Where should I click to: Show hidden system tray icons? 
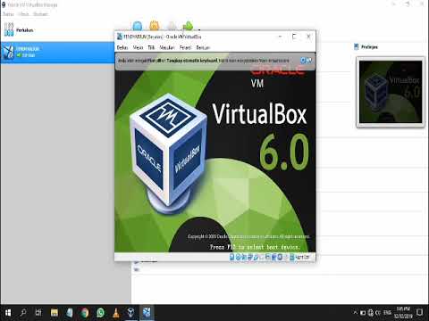(355, 313)
